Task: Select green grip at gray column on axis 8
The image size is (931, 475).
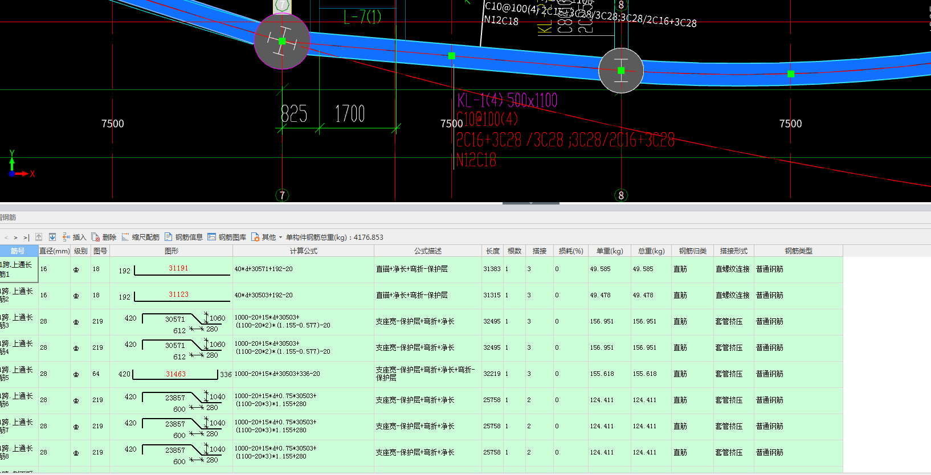Action: coord(621,71)
